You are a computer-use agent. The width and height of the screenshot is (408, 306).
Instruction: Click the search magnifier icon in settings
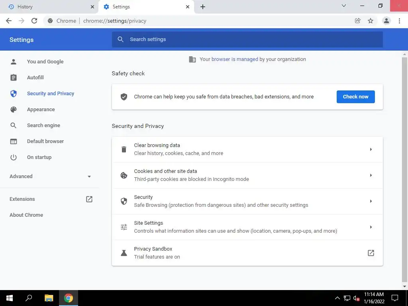[120, 39]
